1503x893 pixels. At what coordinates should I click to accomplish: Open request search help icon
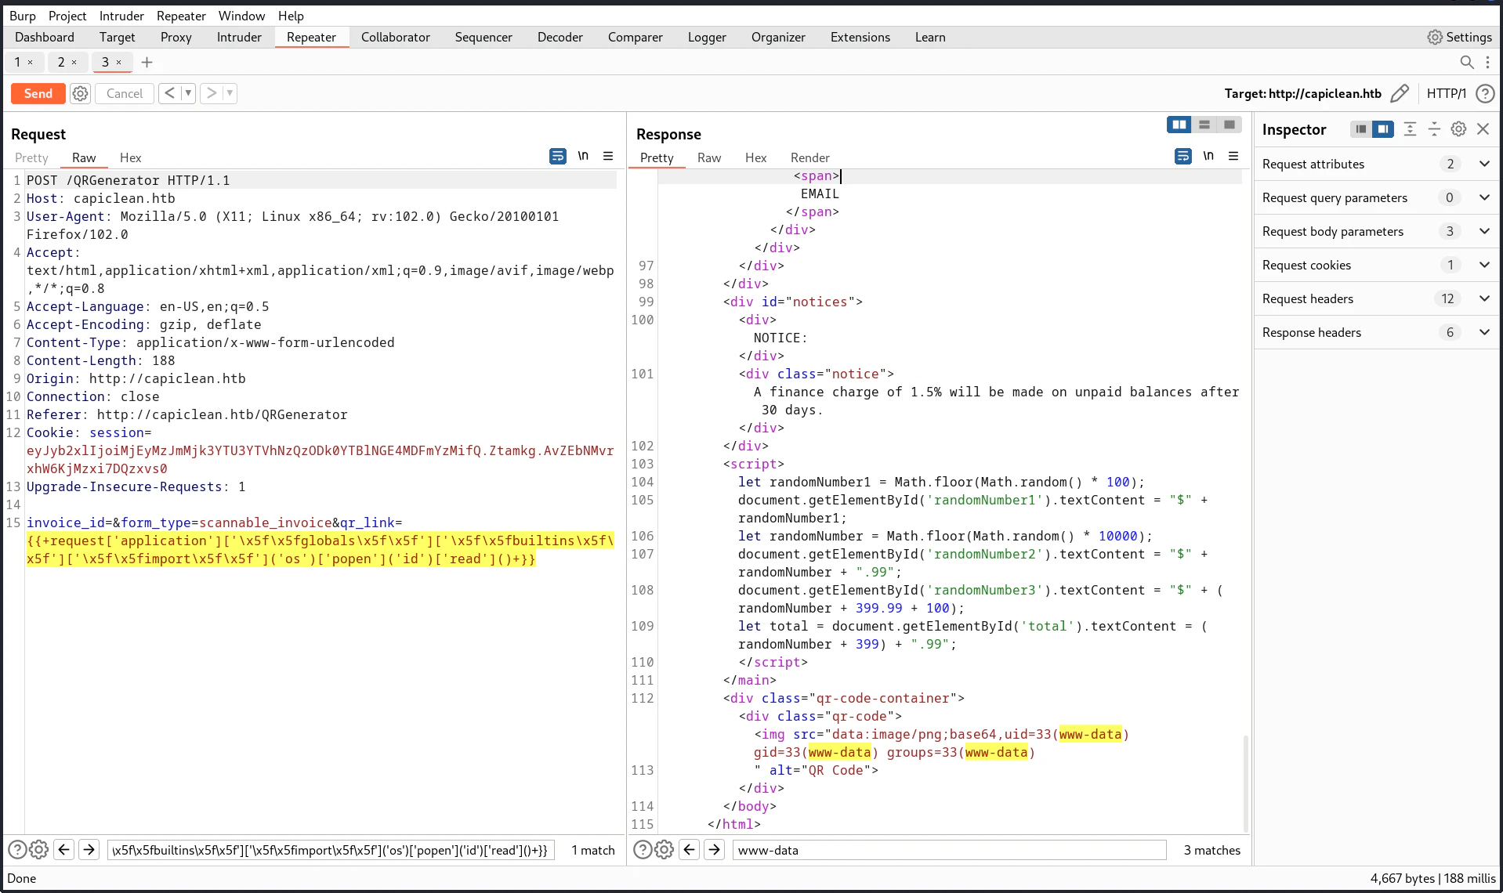(16, 850)
